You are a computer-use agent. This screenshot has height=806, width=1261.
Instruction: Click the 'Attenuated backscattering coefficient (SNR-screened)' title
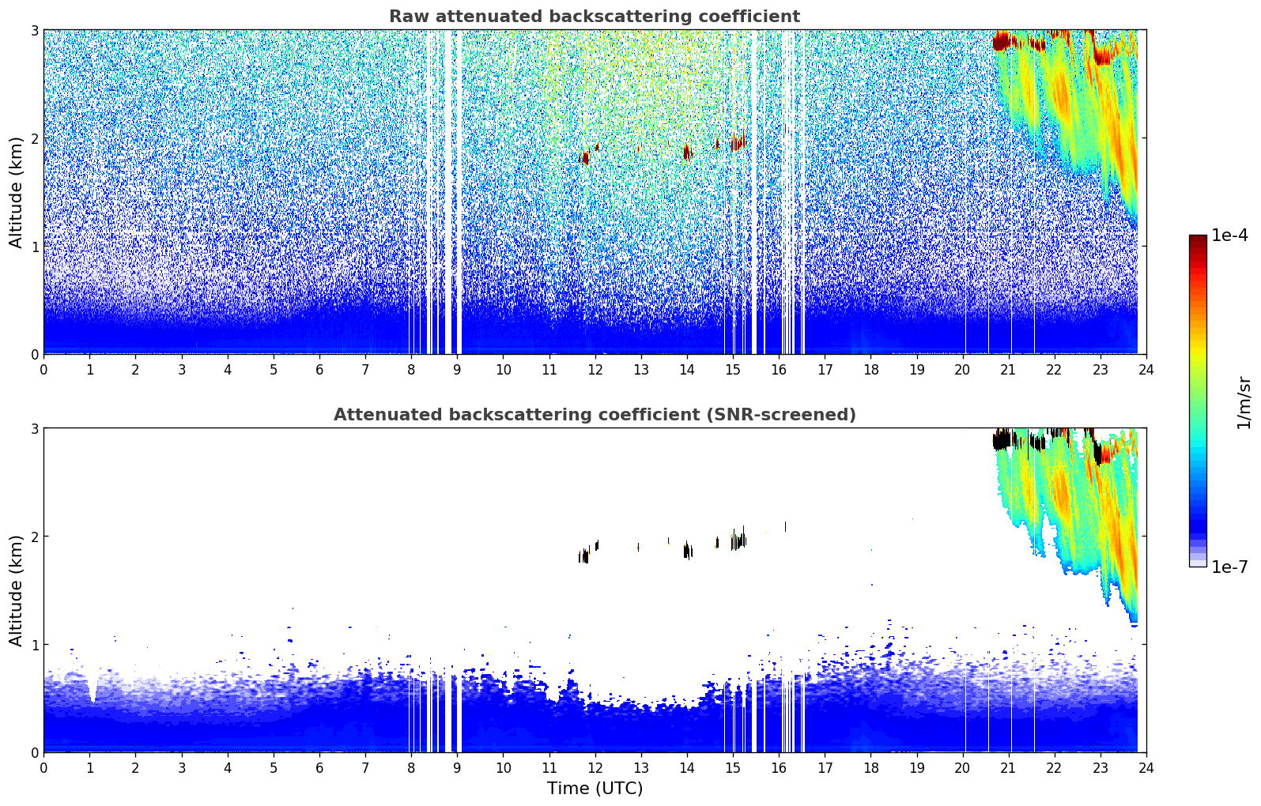point(595,415)
